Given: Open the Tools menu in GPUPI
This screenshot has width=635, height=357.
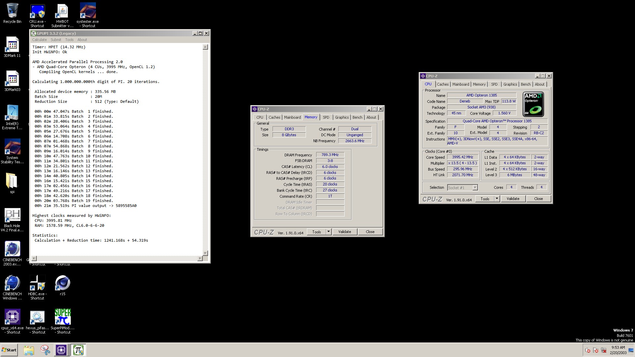Looking at the screenshot, I should [x=69, y=40].
